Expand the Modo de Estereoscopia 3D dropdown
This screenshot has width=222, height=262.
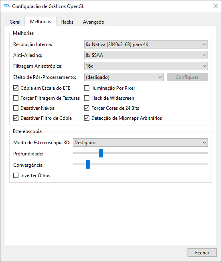coord(140,143)
